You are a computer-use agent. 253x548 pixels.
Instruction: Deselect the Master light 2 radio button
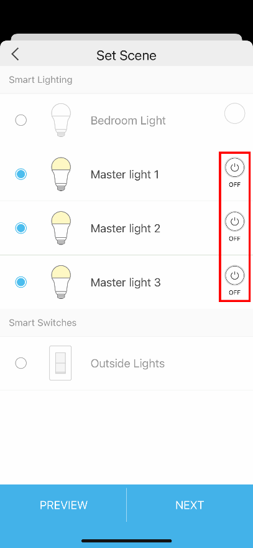(21, 228)
